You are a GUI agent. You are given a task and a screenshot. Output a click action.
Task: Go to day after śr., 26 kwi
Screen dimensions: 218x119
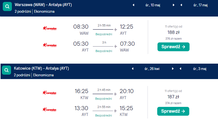pos(173,69)
